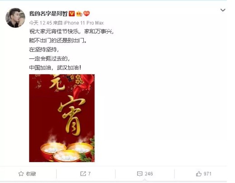Image resolution: width=235 pixels, height=183 pixels.
Task: Open the post timestamp 今天 12:45
Action: (40, 23)
